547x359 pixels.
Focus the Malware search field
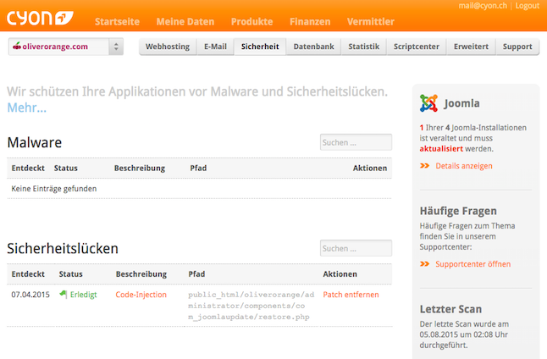click(356, 142)
